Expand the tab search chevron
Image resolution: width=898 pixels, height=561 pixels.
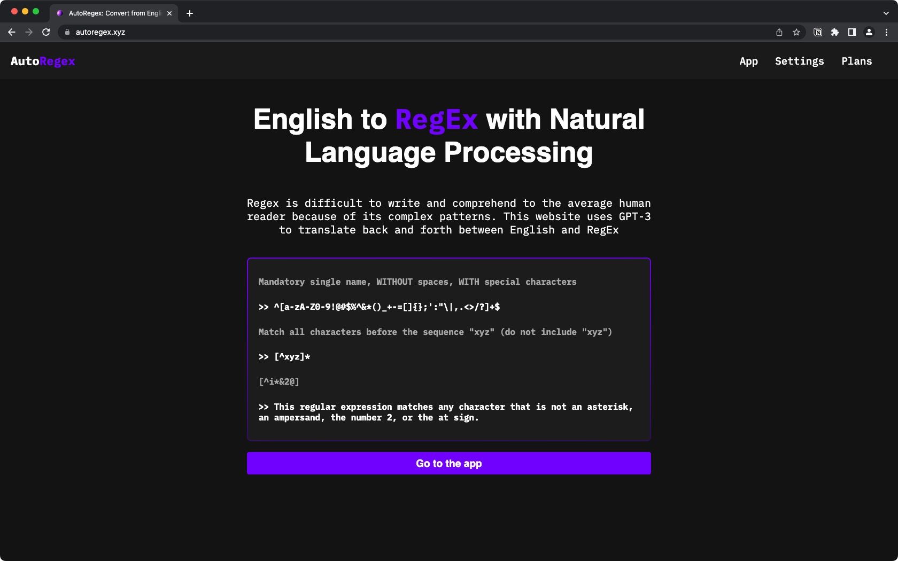886,13
